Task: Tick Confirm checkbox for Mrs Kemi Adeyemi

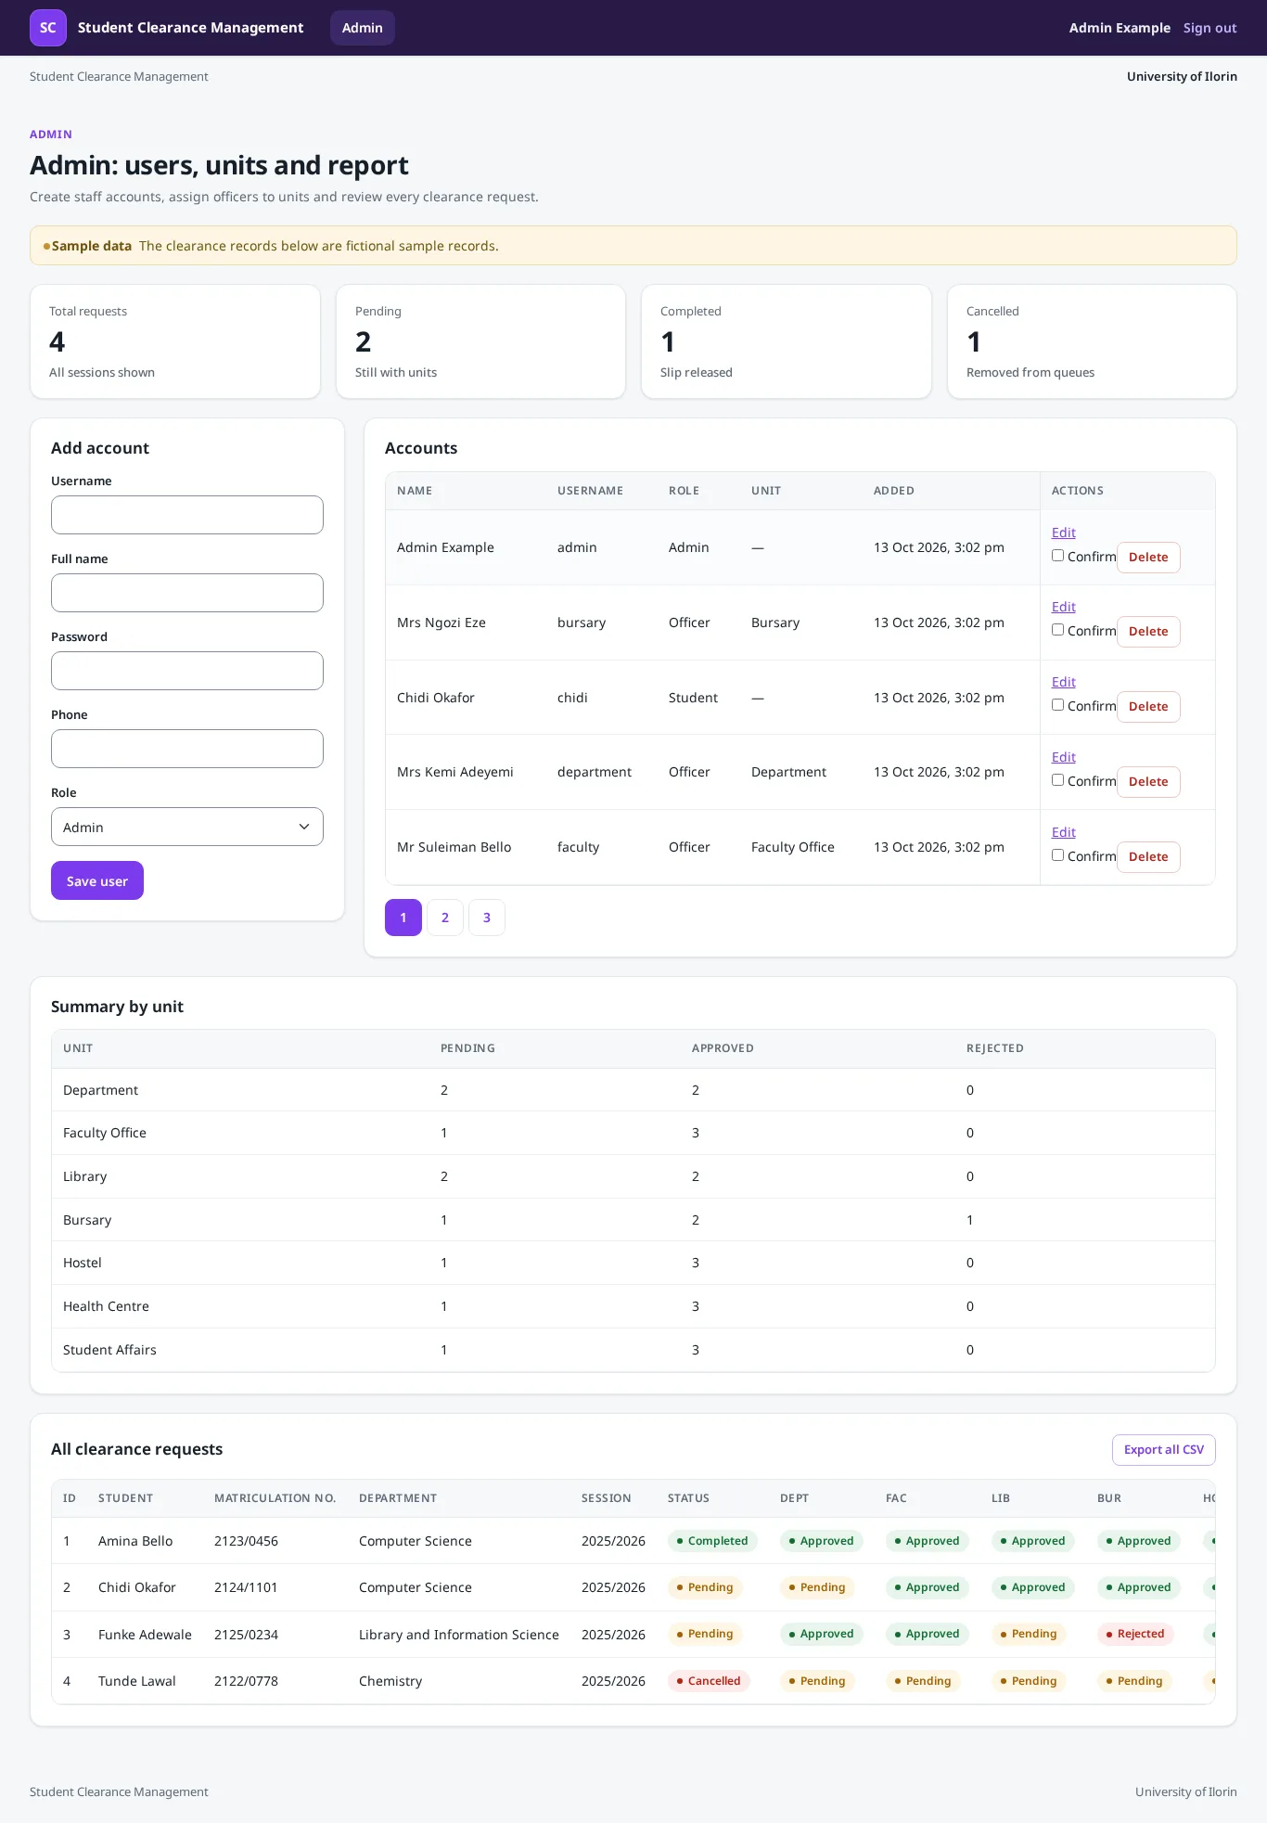Action: [1057, 780]
